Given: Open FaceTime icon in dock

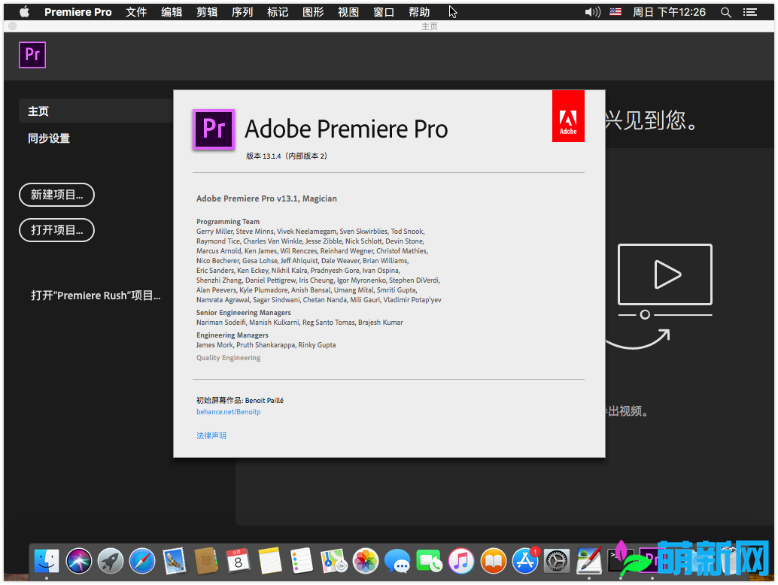Looking at the screenshot, I should tap(429, 561).
